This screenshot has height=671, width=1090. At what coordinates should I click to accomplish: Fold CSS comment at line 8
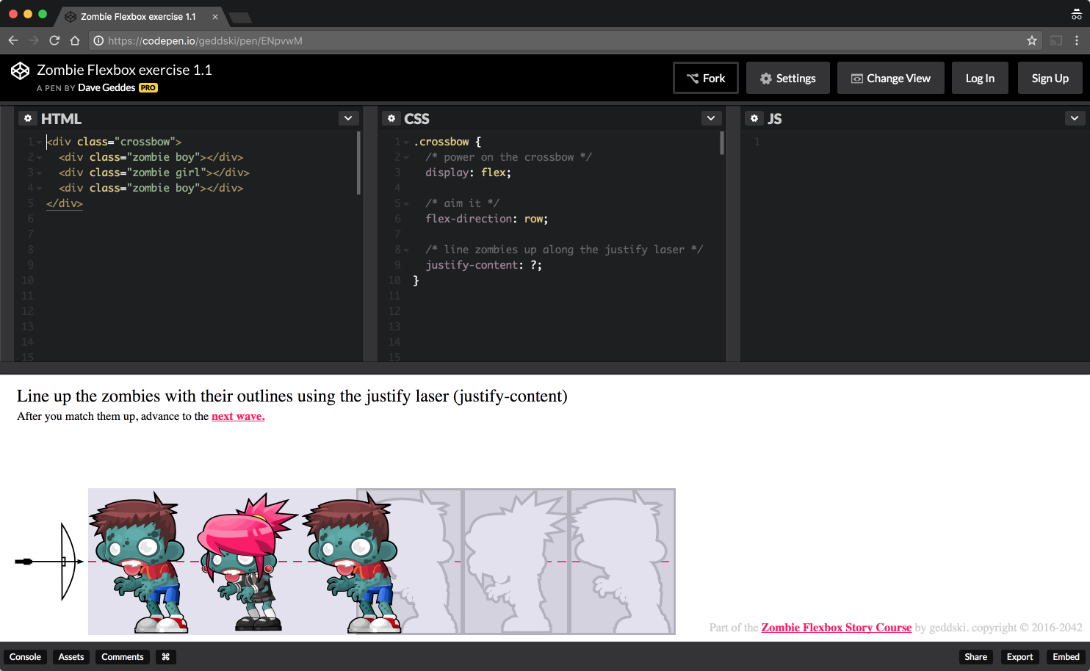point(406,250)
